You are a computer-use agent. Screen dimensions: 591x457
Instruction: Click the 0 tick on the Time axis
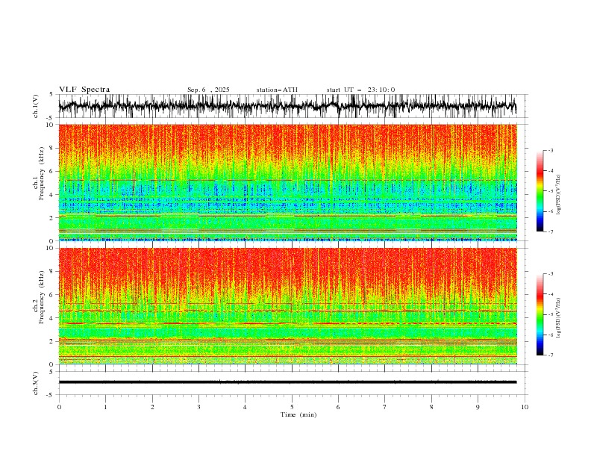pos(59,407)
